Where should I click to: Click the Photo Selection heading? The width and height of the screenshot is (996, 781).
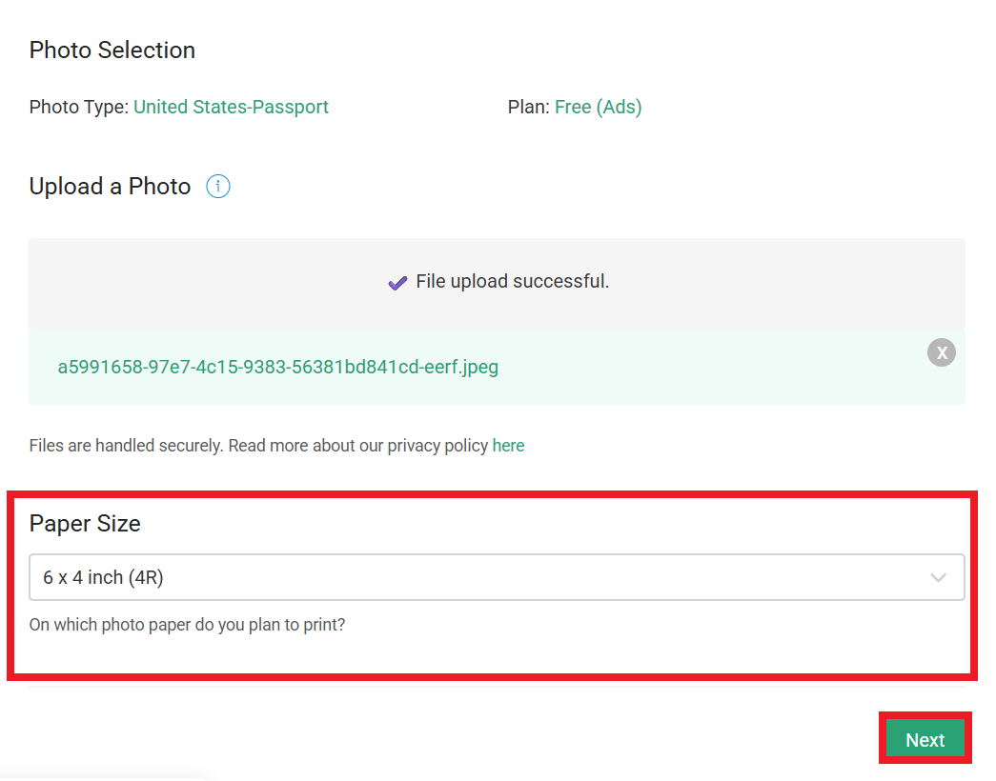(x=112, y=50)
